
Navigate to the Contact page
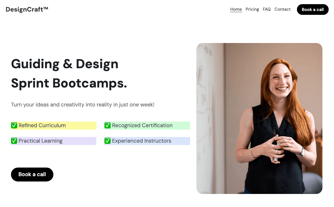[x=282, y=9]
